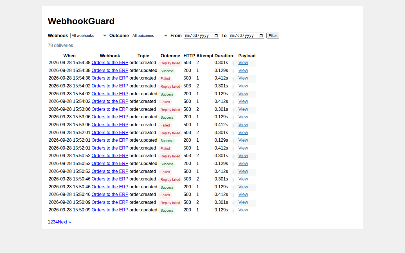405x253 pixels.
Task: Click 'Success' badge in 15:54:02 row
Action: [167, 94]
